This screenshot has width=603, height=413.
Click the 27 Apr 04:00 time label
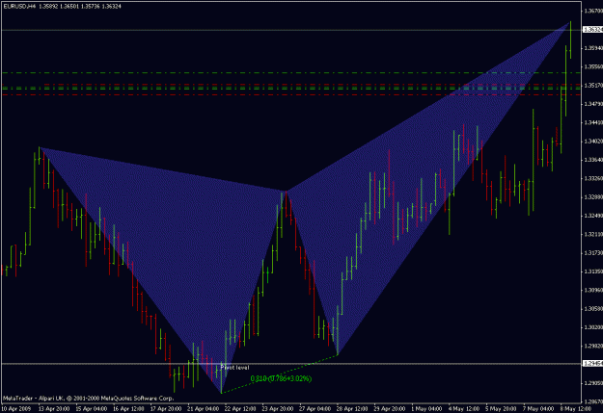tap(315, 409)
